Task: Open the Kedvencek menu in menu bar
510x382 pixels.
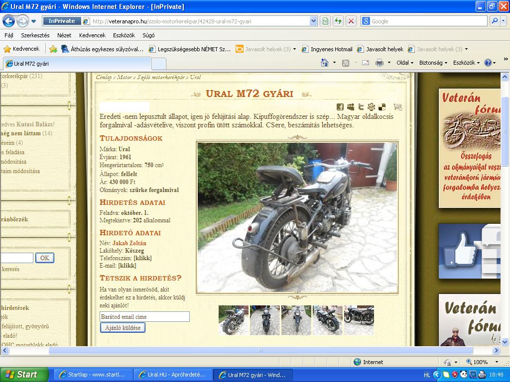Action: tap(92, 35)
